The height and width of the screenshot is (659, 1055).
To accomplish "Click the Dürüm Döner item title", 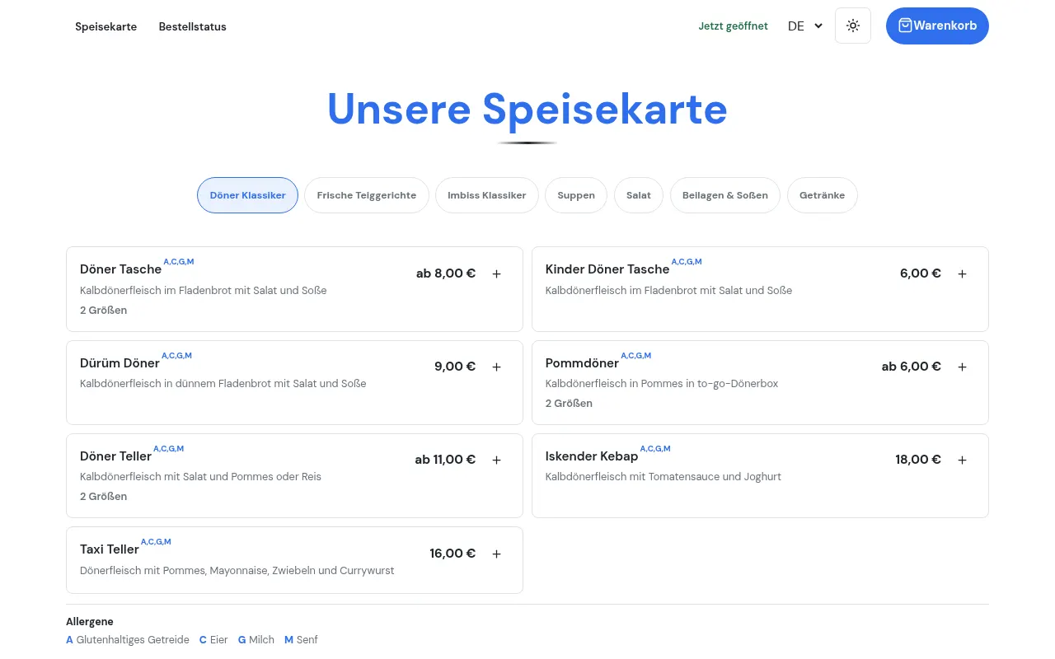I will [x=120, y=363].
